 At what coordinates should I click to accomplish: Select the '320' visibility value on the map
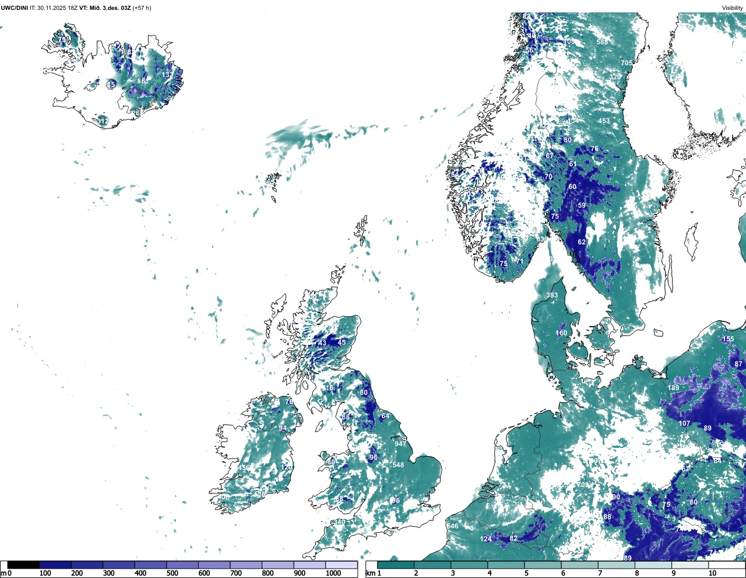pos(615,77)
